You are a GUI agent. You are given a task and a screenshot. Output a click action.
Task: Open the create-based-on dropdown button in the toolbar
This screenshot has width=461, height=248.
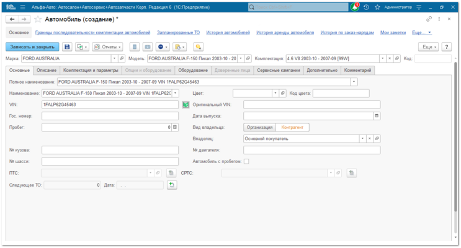82,46
